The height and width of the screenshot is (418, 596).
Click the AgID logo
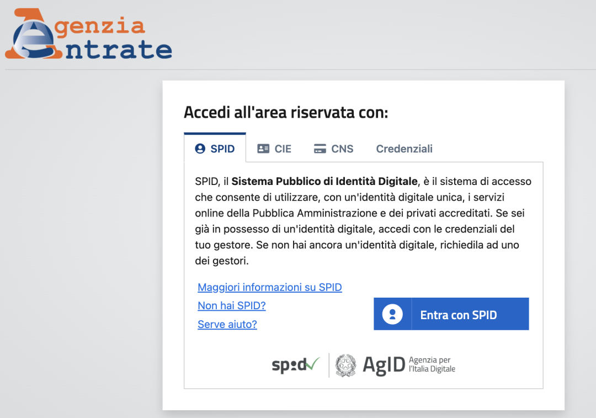(x=384, y=365)
